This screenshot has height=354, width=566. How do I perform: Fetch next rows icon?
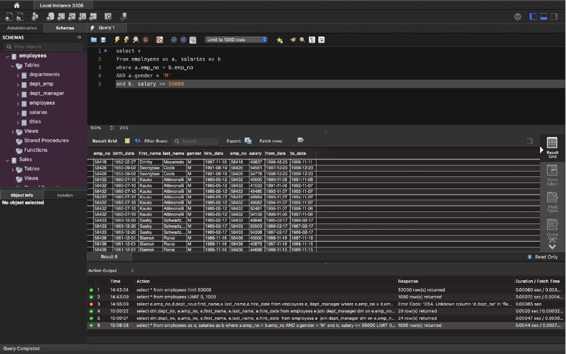pos(300,140)
